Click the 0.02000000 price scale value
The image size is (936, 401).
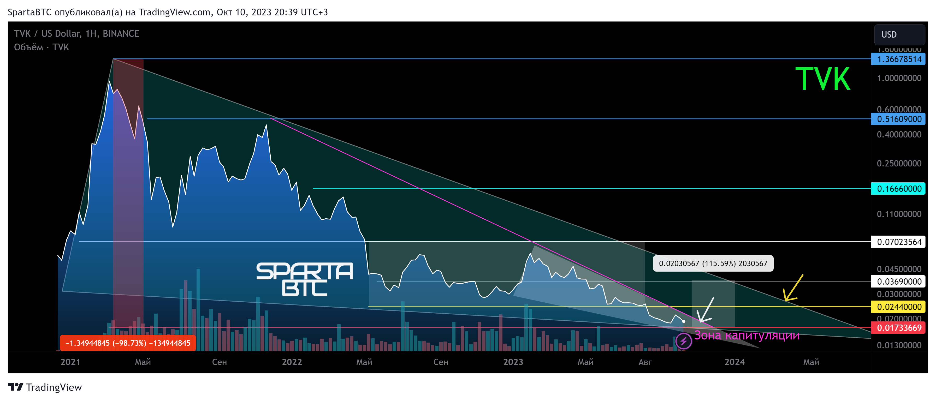tap(899, 318)
